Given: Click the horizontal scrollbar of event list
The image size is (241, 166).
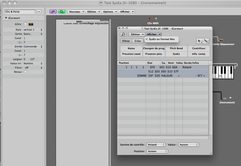Looking at the screenshot, I should click(163, 137).
